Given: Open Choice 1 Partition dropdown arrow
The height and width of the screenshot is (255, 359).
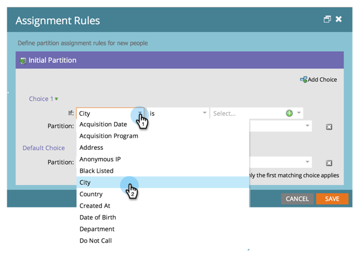Looking at the screenshot, I should (x=307, y=126).
